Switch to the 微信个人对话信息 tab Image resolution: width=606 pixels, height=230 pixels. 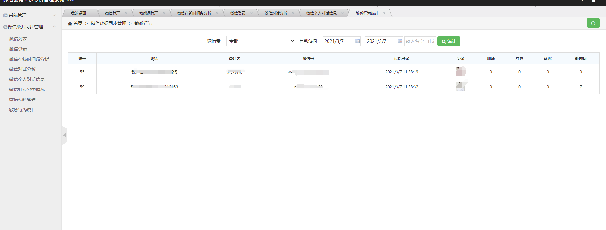coord(322,13)
